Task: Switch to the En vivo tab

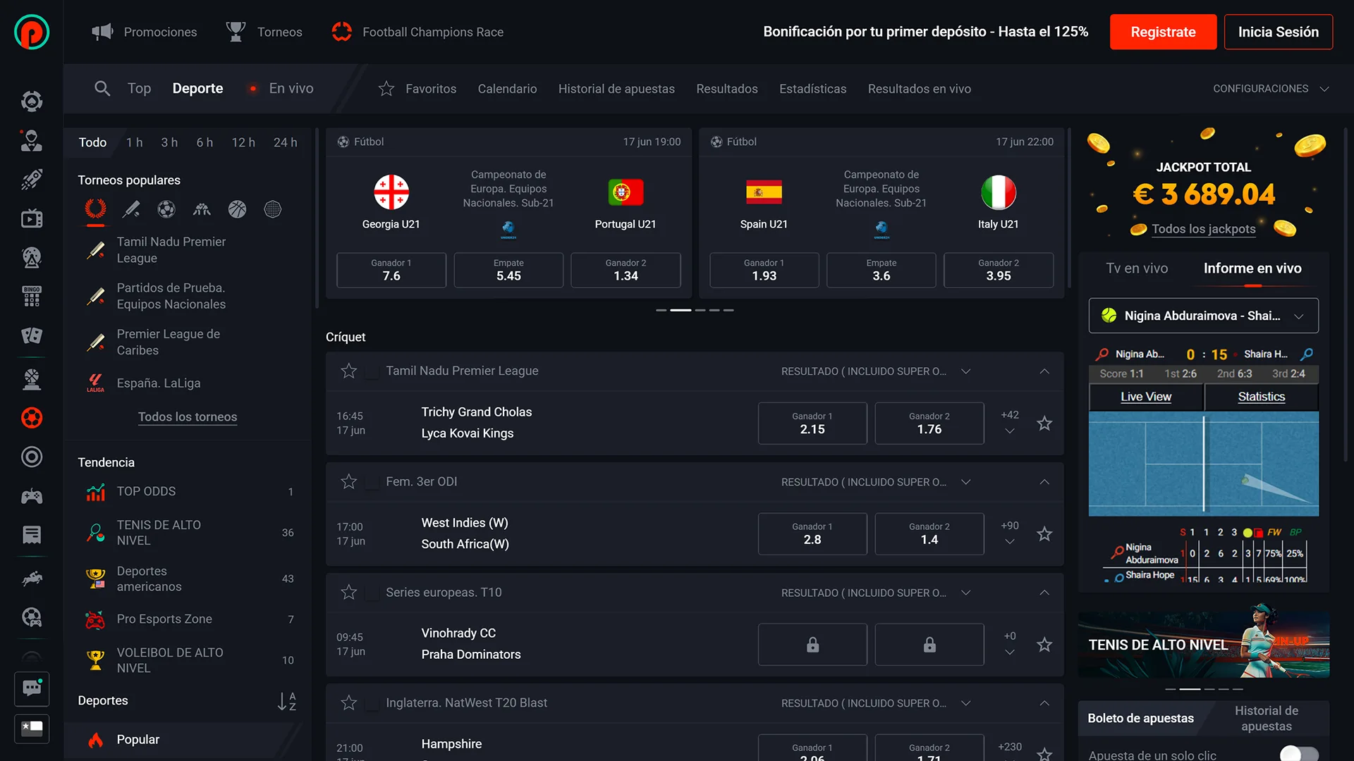Action: (x=281, y=88)
